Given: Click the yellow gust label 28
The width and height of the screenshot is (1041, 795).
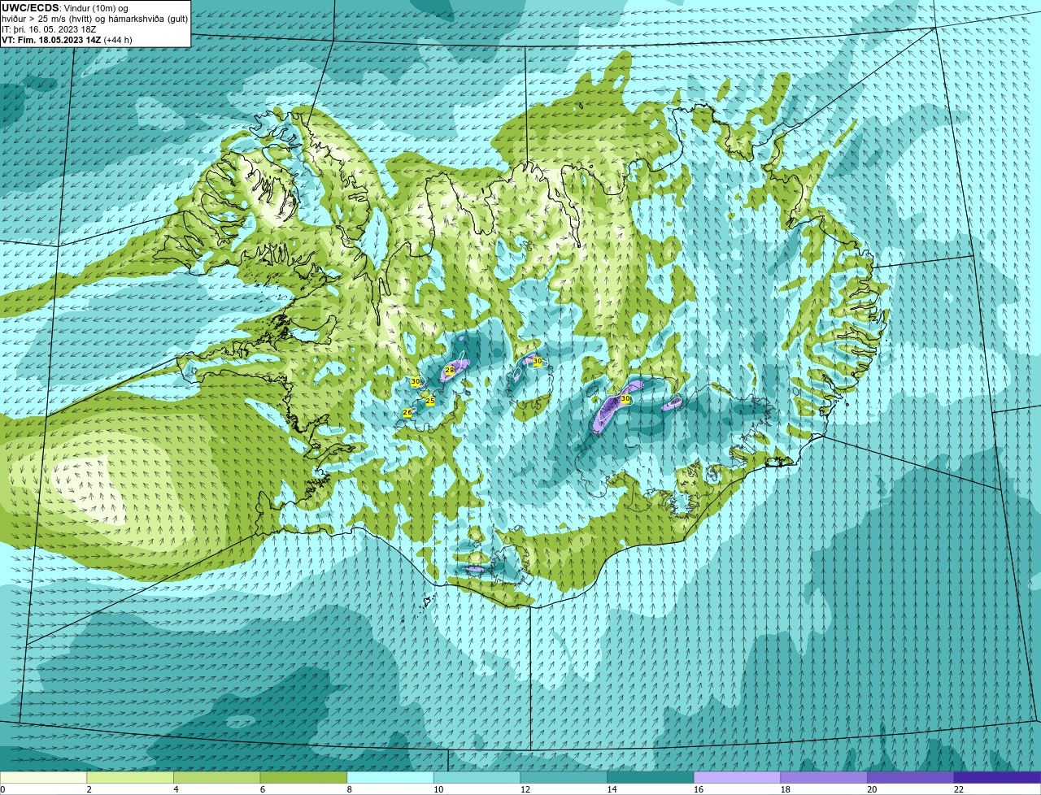Looking at the screenshot, I should [450, 370].
